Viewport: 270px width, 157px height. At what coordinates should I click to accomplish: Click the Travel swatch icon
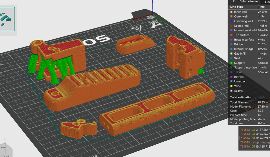[231, 72]
